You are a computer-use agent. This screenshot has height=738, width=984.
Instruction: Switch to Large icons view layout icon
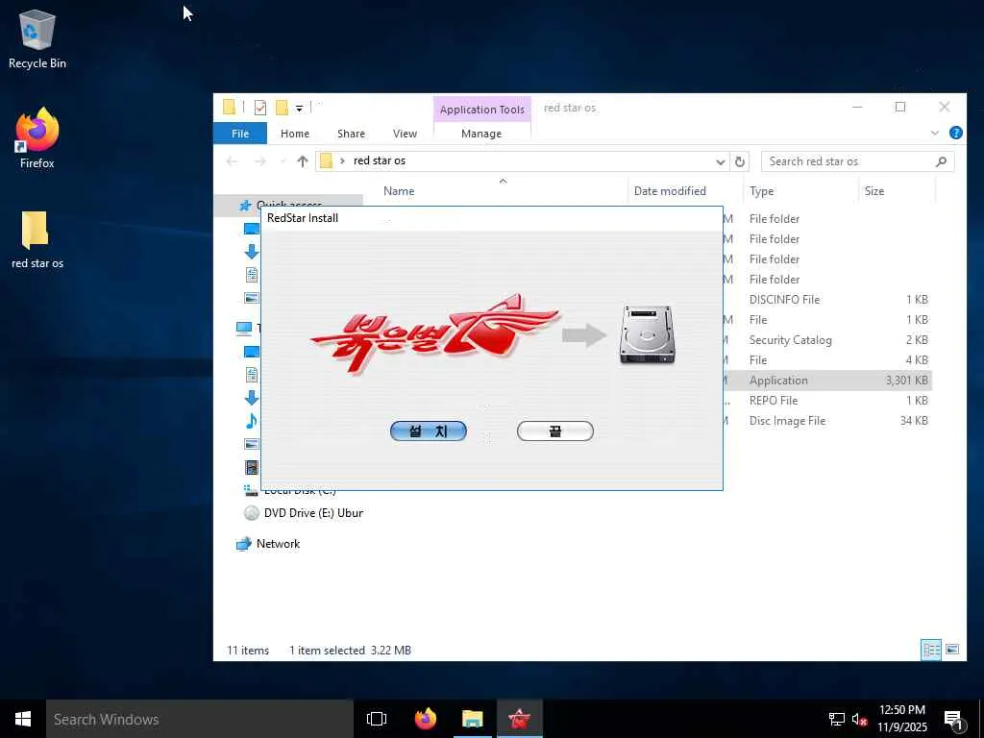coord(952,650)
